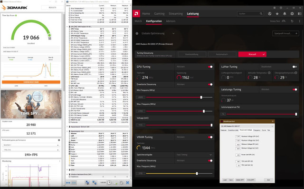The height and width of the screenshot is (189, 304).
Task: Open the Globale Optimierung dropdown chevron
Action: 173,33
